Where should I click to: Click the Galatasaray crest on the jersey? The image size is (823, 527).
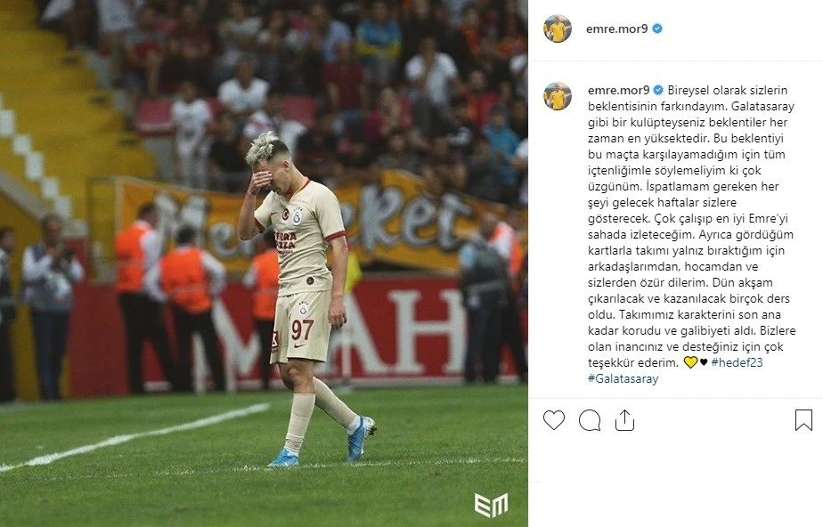pos(297,216)
